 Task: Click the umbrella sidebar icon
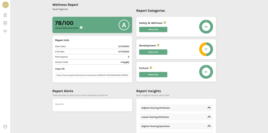5,31
